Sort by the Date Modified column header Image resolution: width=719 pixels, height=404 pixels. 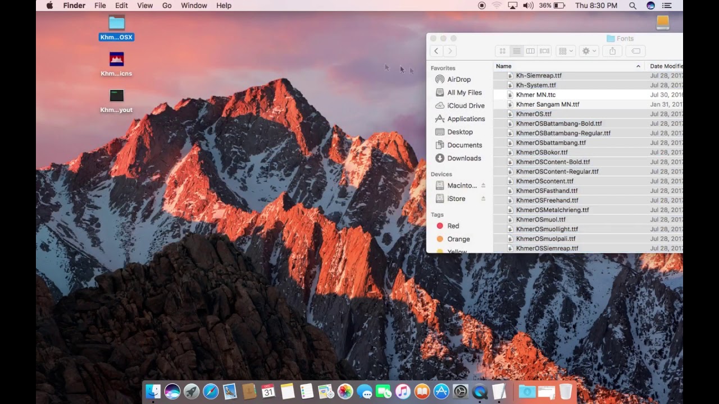pyautogui.click(x=666, y=66)
